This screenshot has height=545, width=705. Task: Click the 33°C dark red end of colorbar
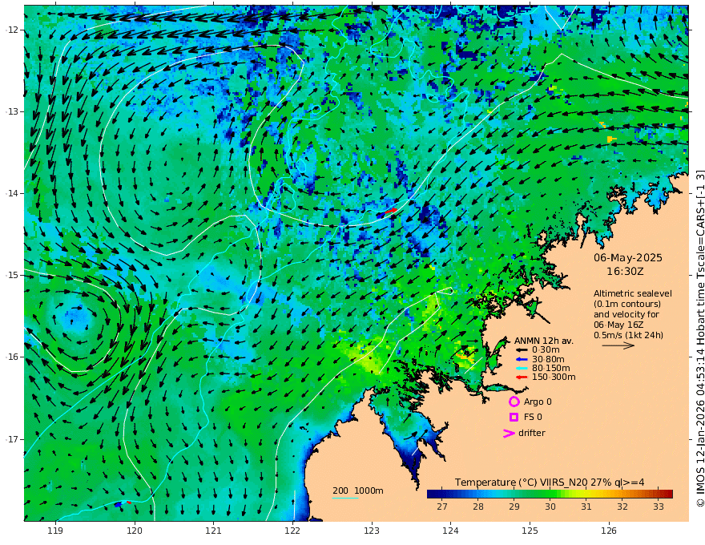click(x=667, y=495)
